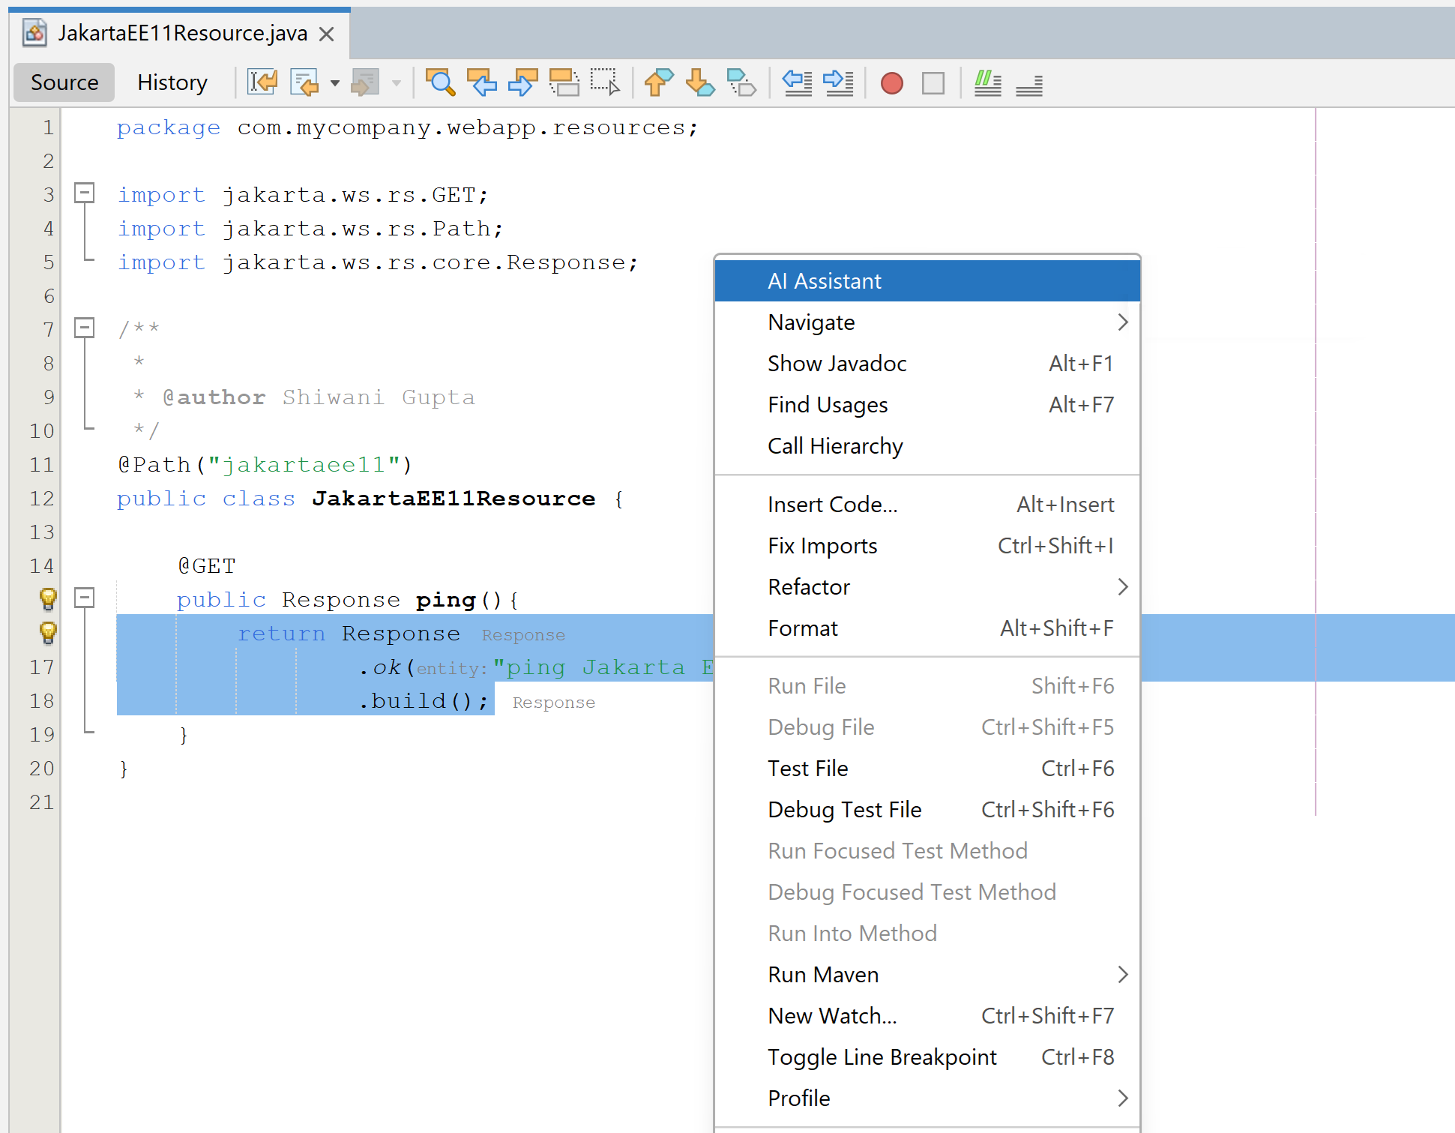Click Find Previous Occurrence arrow icon
The image size is (1455, 1133).
(481, 82)
